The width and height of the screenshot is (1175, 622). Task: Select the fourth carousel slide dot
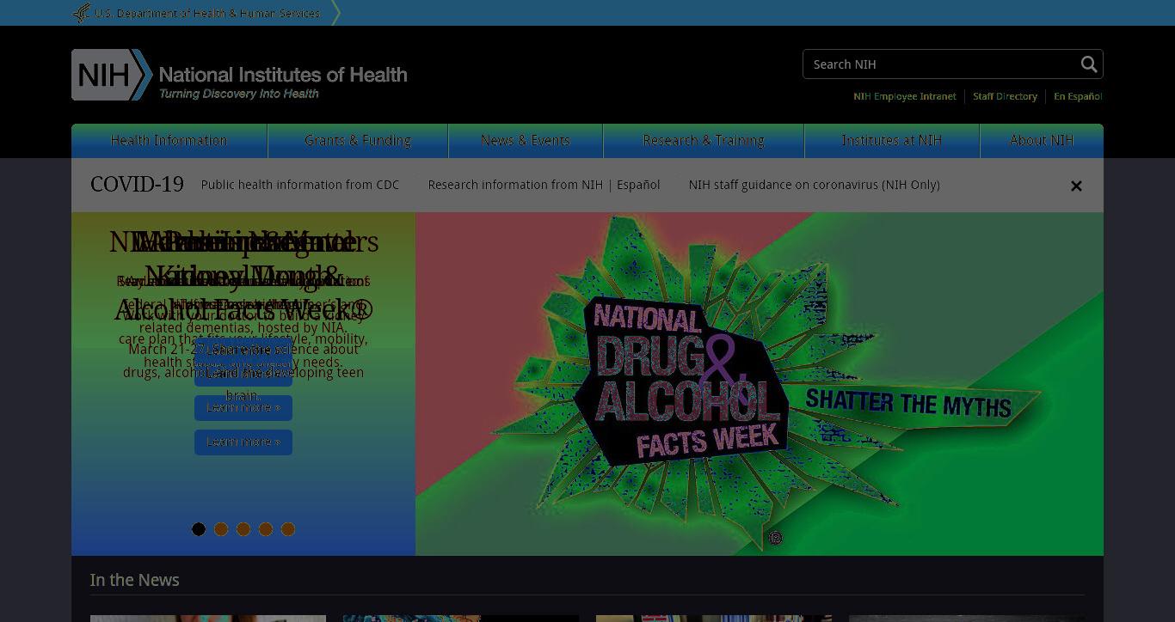pyautogui.click(x=266, y=529)
